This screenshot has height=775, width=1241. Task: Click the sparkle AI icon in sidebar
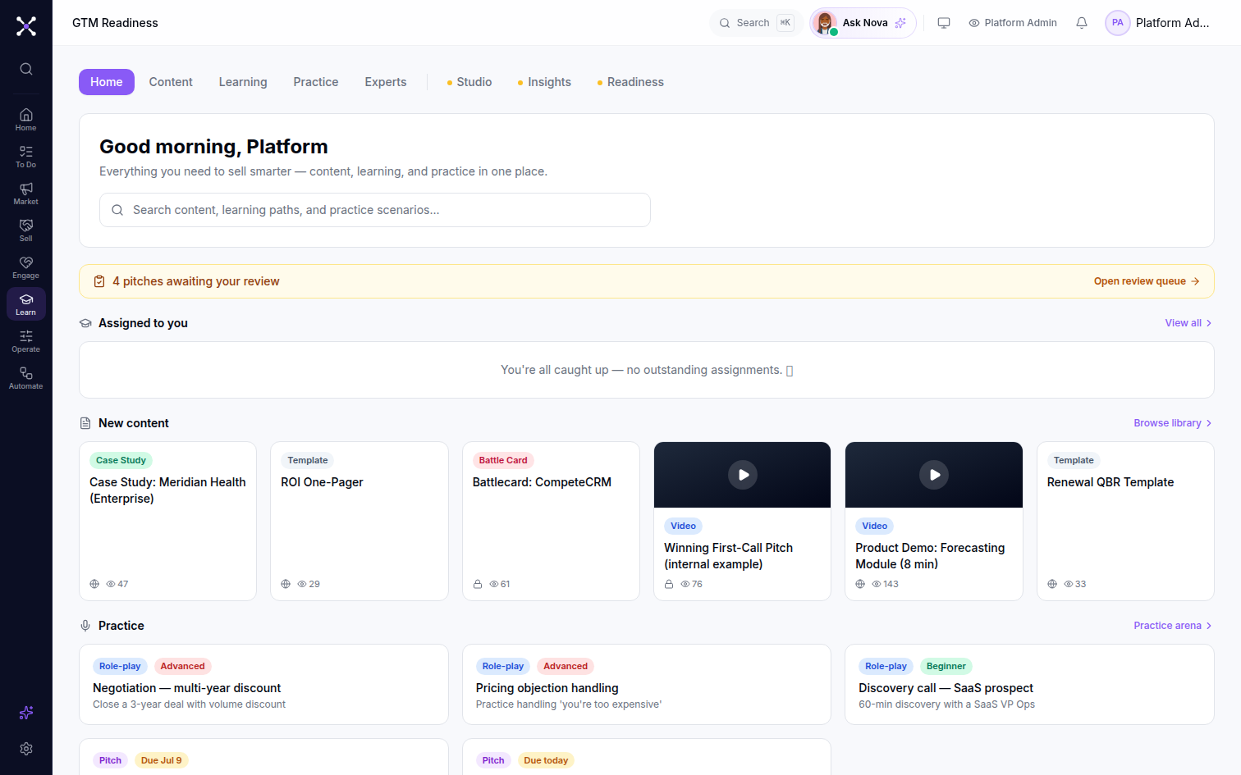(x=26, y=713)
